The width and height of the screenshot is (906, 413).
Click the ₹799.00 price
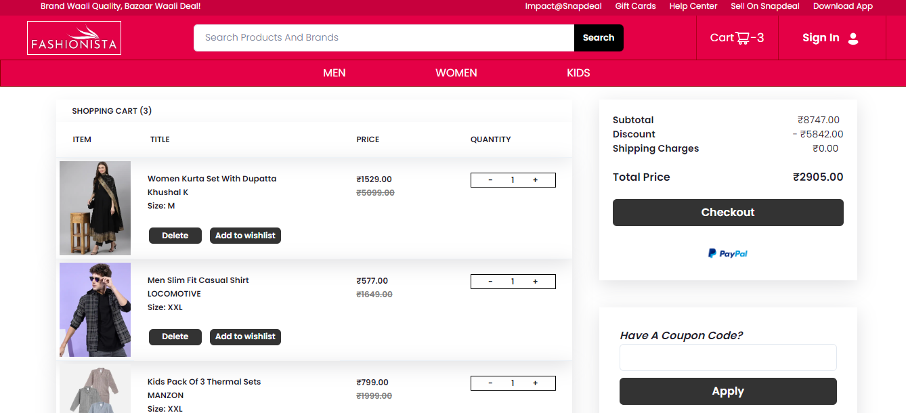click(x=372, y=383)
